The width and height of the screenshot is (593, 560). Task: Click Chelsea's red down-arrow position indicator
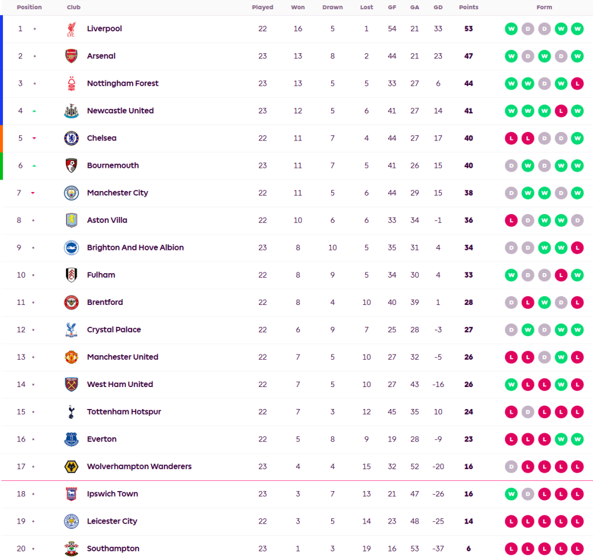(x=34, y=138)
